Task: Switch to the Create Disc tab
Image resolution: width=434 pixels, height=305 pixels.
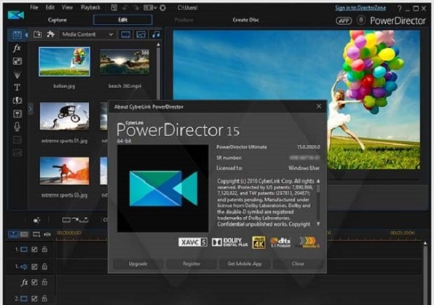Action: pos(246,20)
